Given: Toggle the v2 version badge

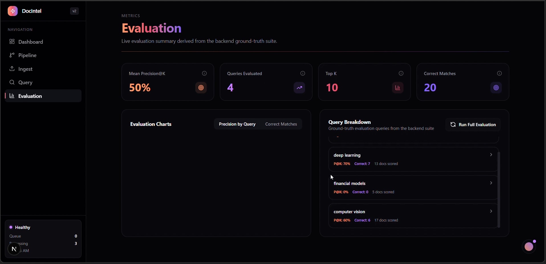Looking at the screenshot, I should click(x=74, y=11).
